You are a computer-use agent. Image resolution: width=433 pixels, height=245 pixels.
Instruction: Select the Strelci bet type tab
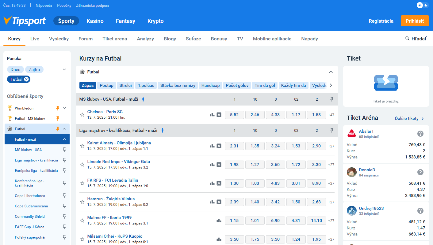125,85
